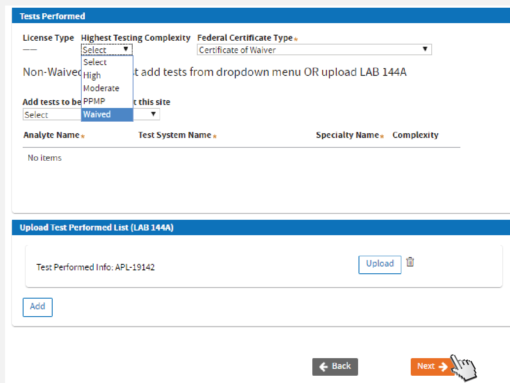This screenshot has height=383, width=510.
Task: Click the Test System Name column header
Action: [175, 135]
